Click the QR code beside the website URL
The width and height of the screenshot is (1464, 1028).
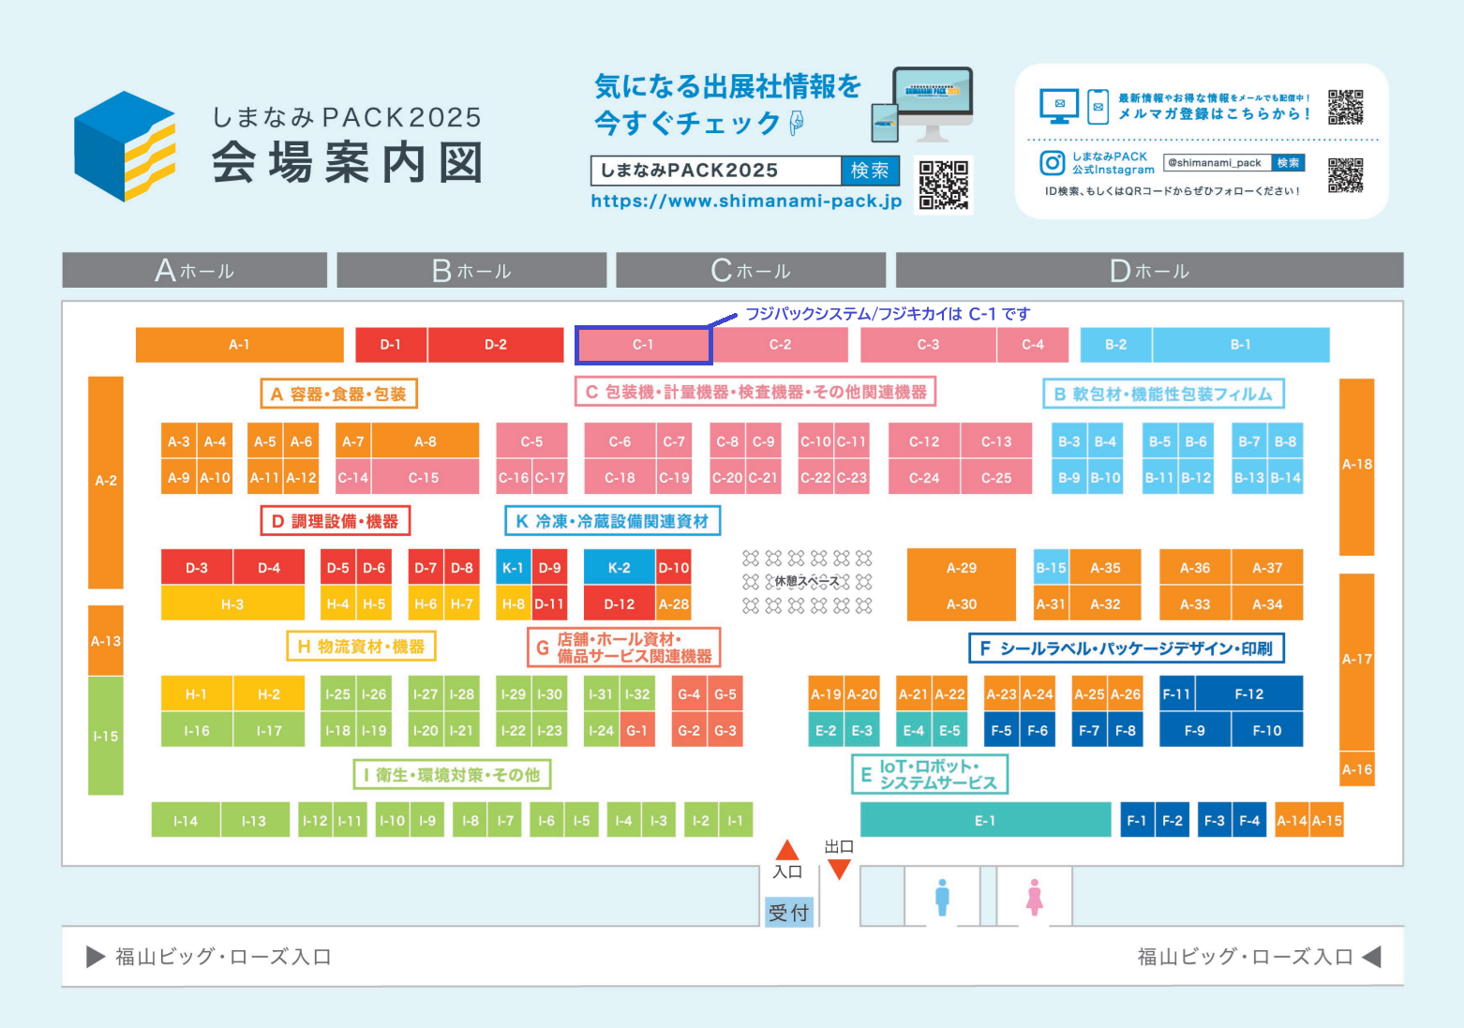pyautogui.click(x=943, y=185)
